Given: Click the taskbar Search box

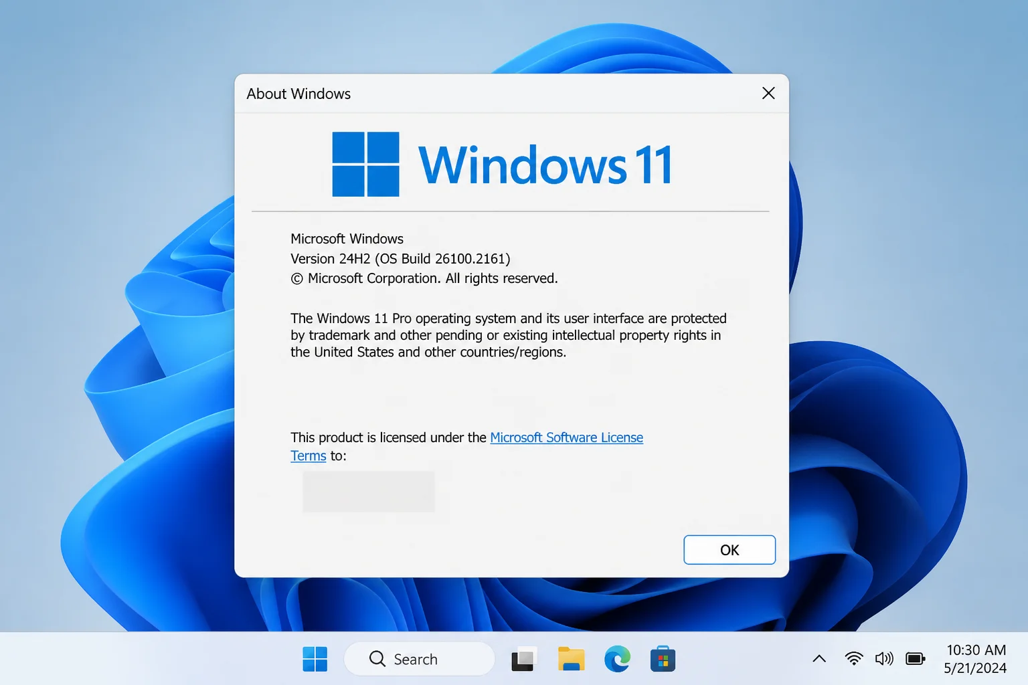Looking at the screenshot, I should point(419,659).
